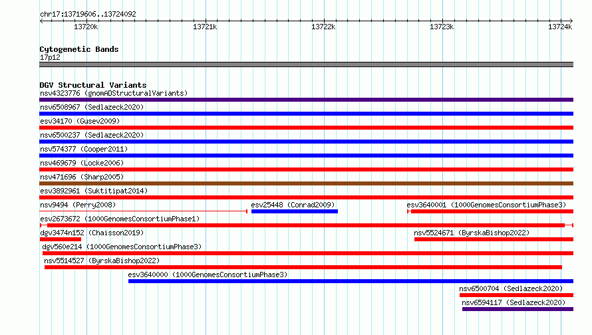Open dgv3474n152 (Chaisson2019) label

pyautogui.click(x=92, y=233)
